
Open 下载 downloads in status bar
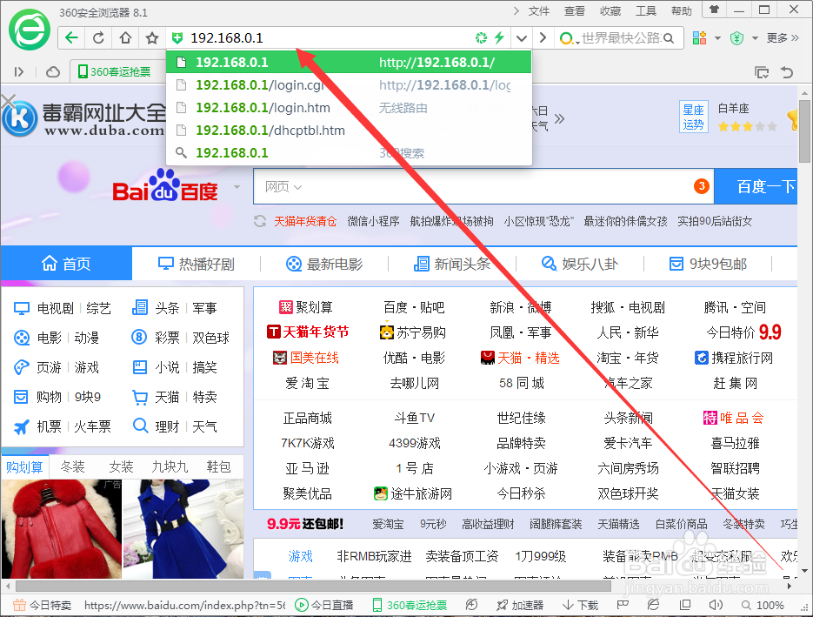[x=581, y=605]
